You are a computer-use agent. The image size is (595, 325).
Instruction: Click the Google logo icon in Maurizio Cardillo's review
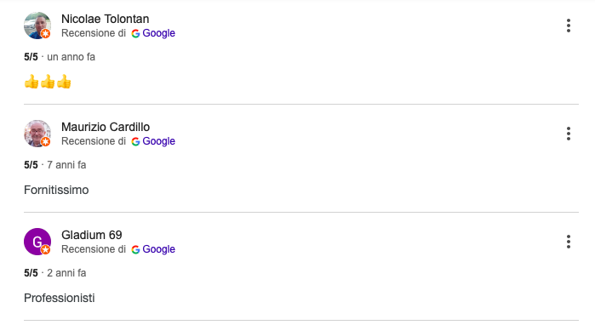coord(135,141)
